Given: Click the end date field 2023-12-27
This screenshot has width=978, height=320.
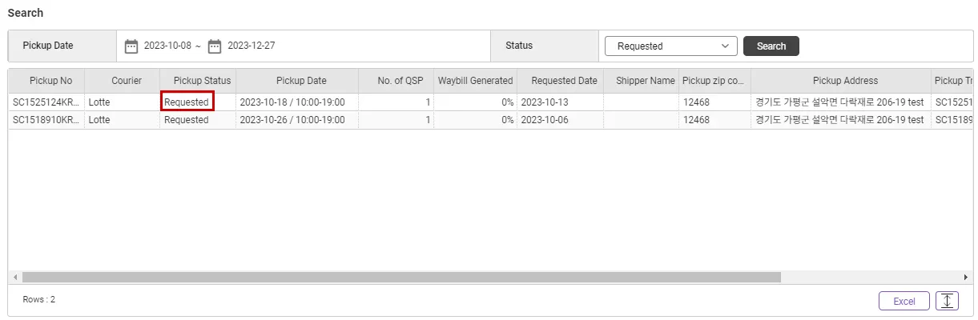Looking at the screenshot, I should [252, 46].
